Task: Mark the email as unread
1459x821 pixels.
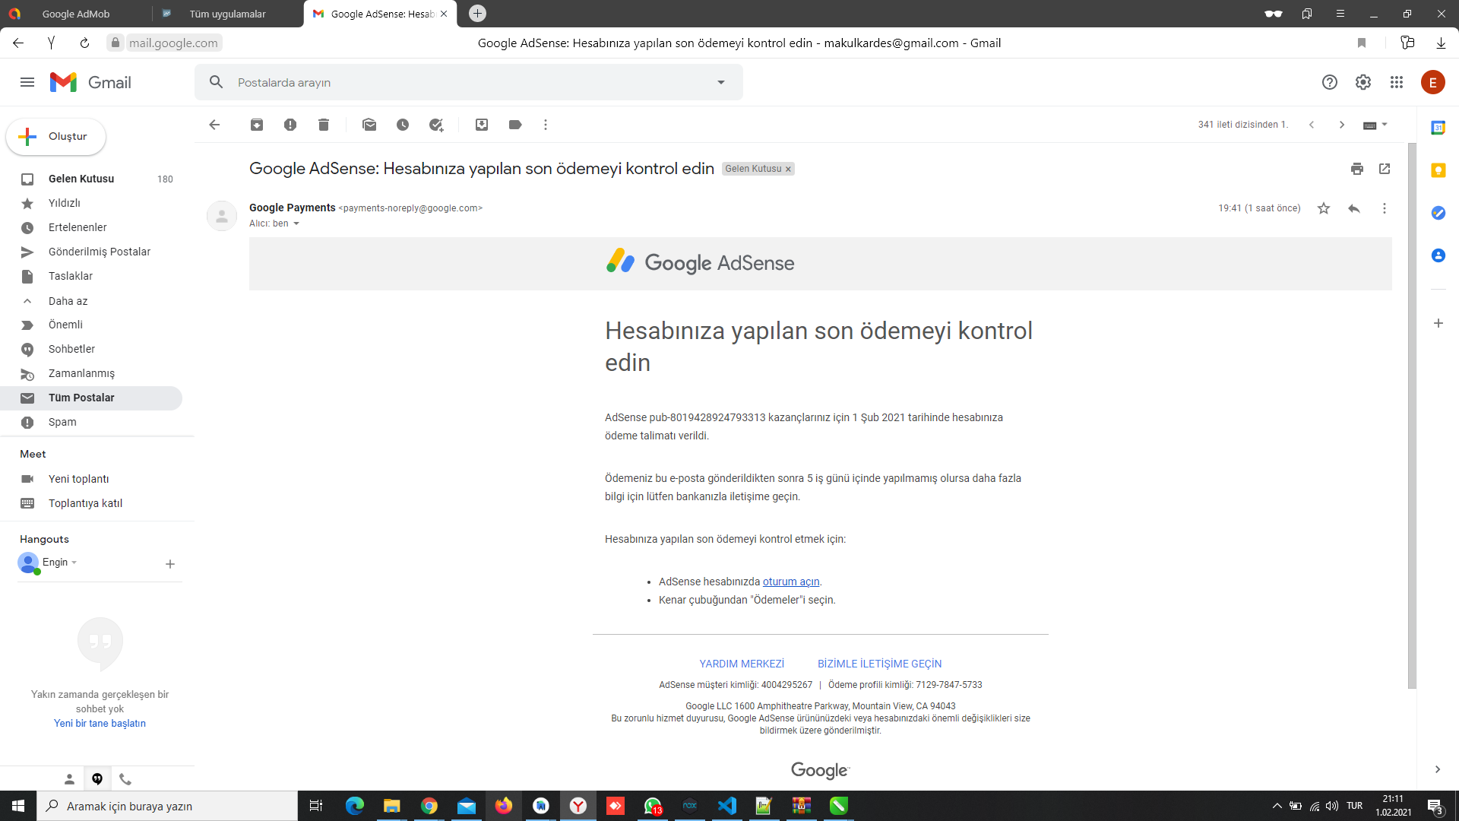Action: pyautogui.click(x=369, y=125)
